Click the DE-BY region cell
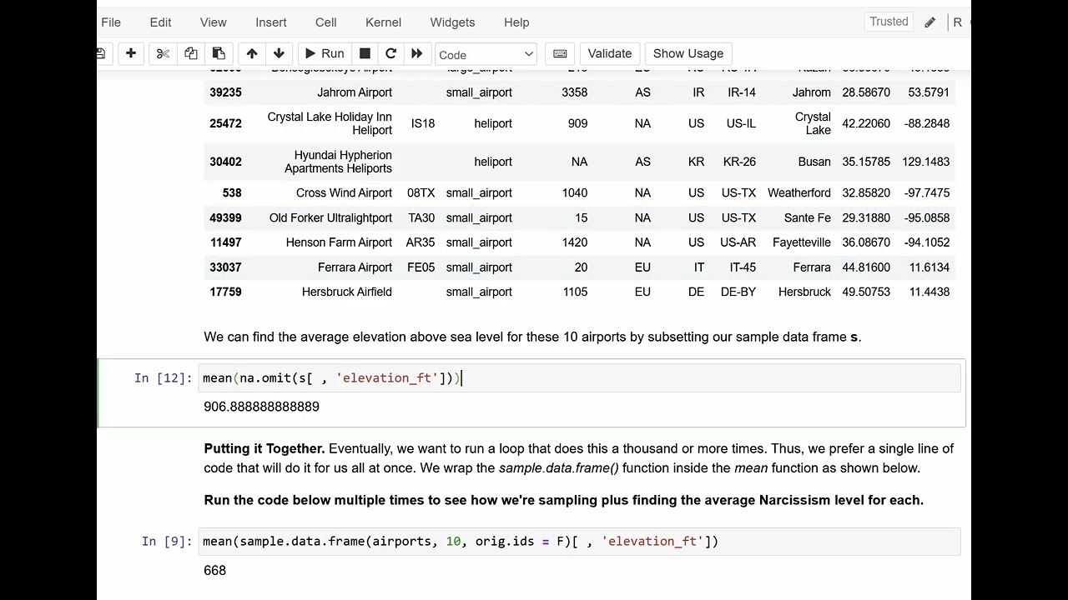The image size is (1068, 600). (x=738, y=292)
